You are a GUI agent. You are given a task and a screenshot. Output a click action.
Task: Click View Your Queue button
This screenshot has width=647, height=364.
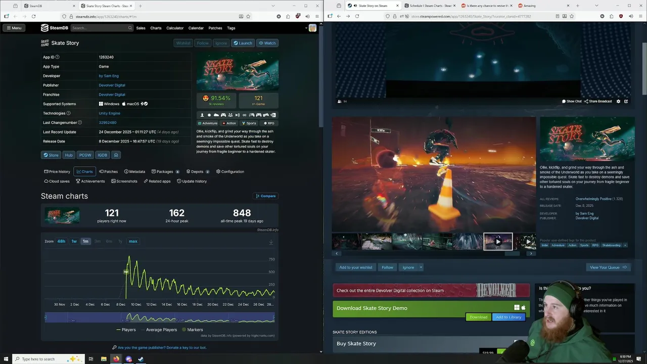click(x=608, y=267)
